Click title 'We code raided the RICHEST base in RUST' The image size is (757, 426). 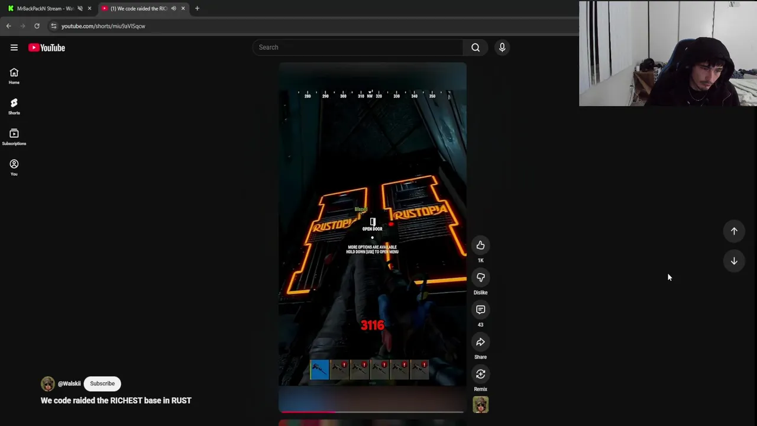point(116,401)
